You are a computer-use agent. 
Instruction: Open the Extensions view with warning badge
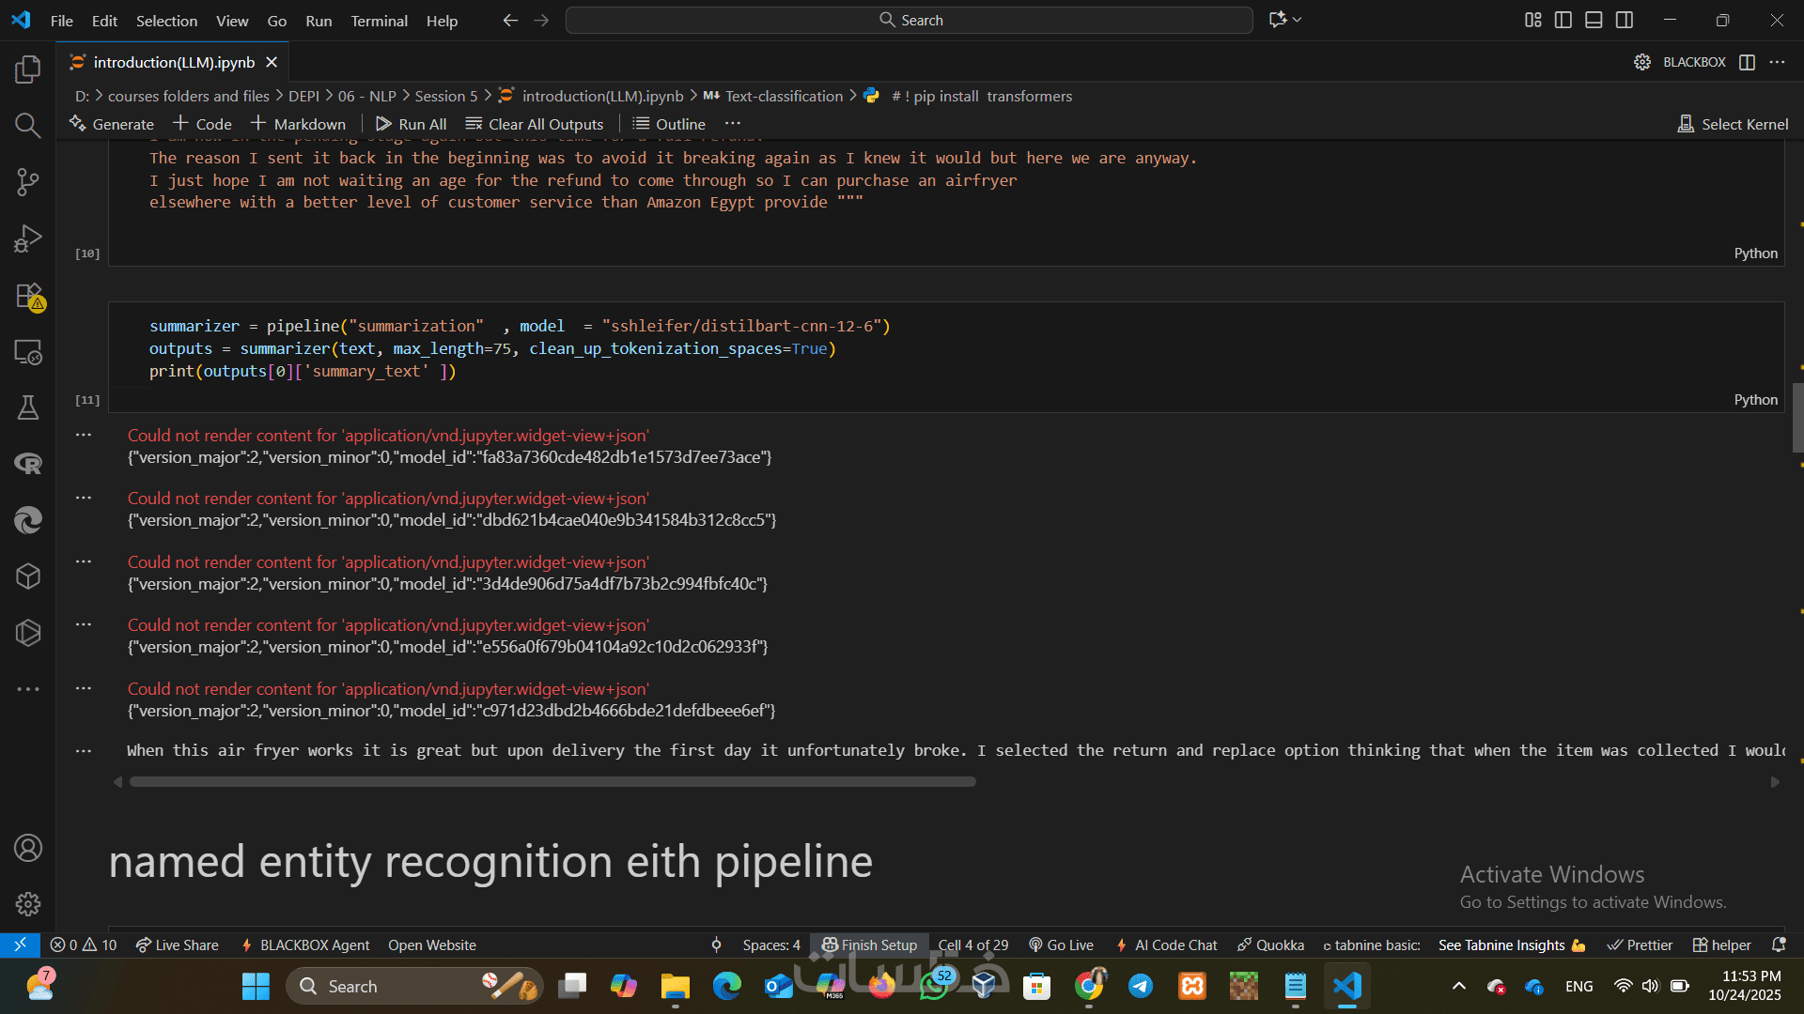tap(28, 296)
